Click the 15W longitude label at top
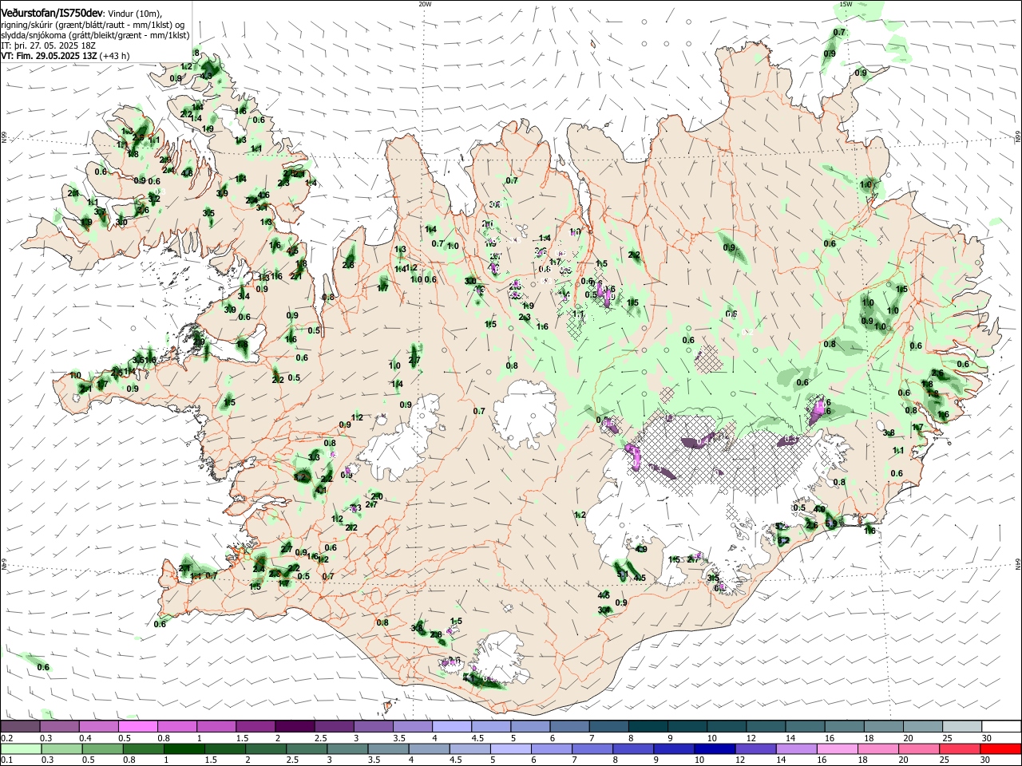Image resolution: width=1022 pixels, height=766 pixels. (846, 4)
